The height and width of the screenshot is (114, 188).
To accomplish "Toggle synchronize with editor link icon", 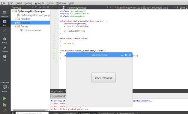I will tap(40, 7).
